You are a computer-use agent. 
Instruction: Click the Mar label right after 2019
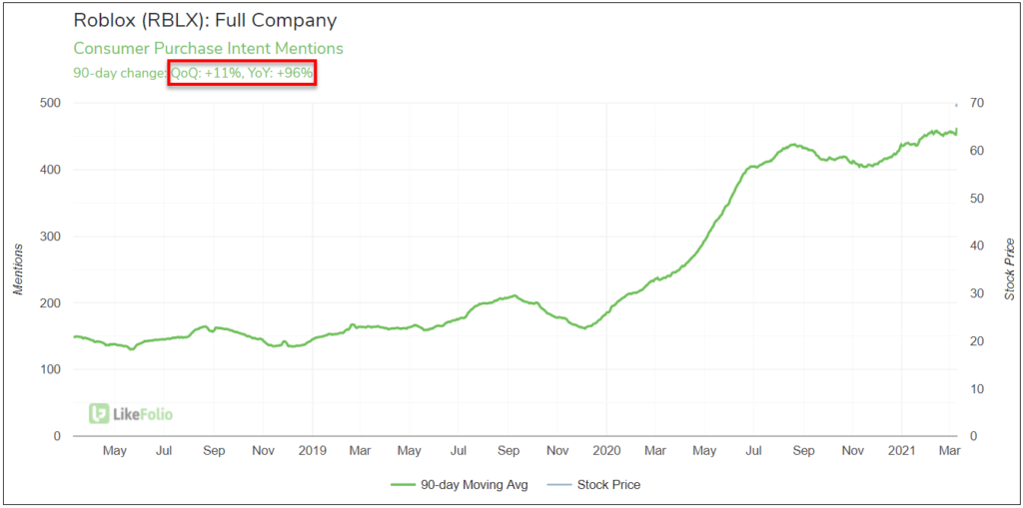[x=360, y=451]
